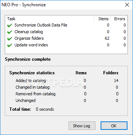Select the Organize folders task
This screenshot has width=133, height=135.
(66, 39)
